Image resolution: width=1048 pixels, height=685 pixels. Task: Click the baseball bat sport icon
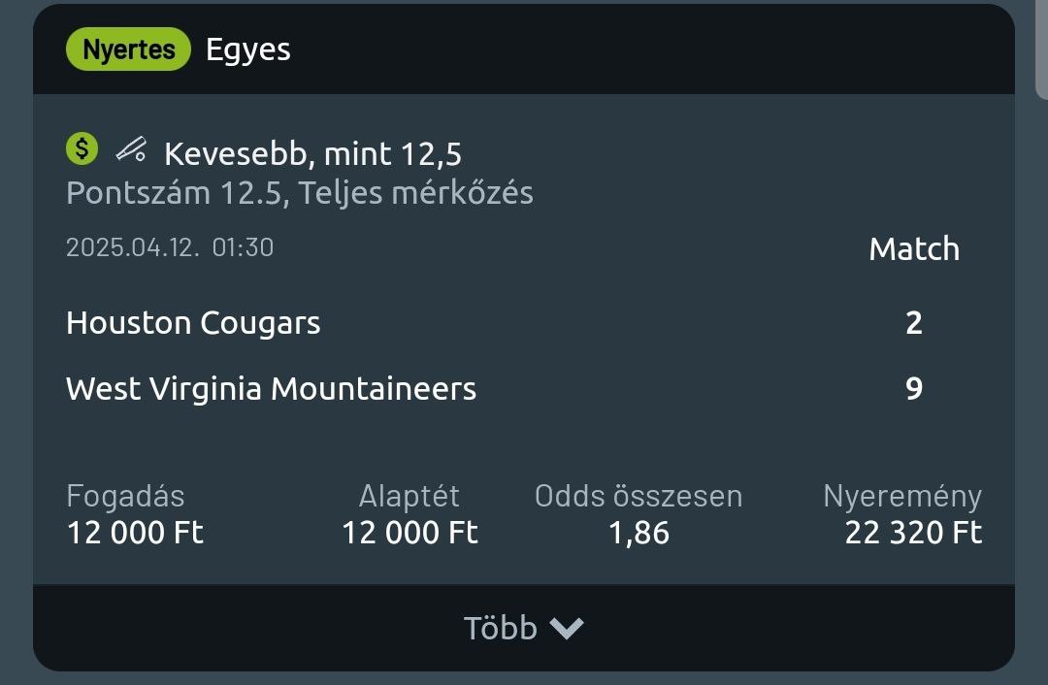(x=131, y=150)
